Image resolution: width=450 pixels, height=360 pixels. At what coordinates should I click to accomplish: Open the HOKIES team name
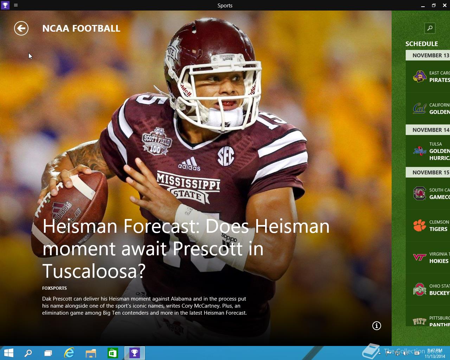pos(439,261)
